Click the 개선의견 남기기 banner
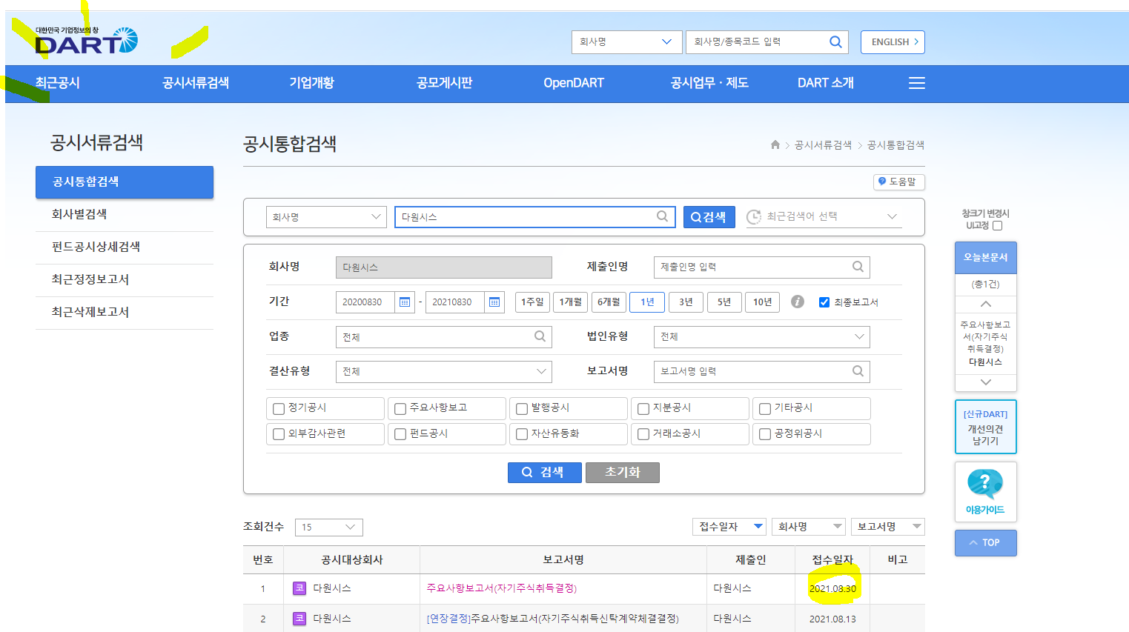This screenshot has width=1129, height=632. coord(986,427)
